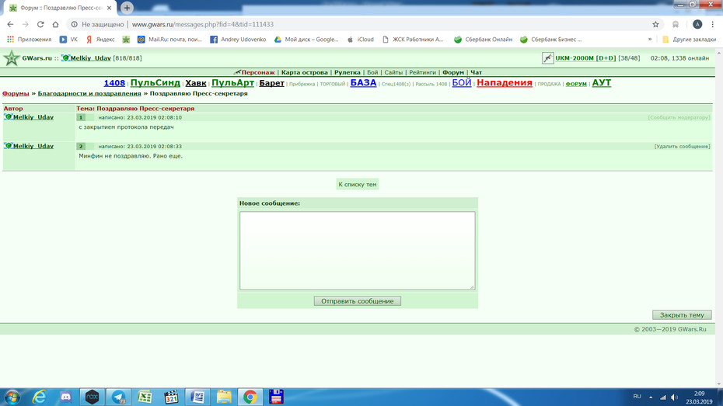The image size is (723, 406).
Task: Click the К списку тем button
Action: [x=358, y=185]
